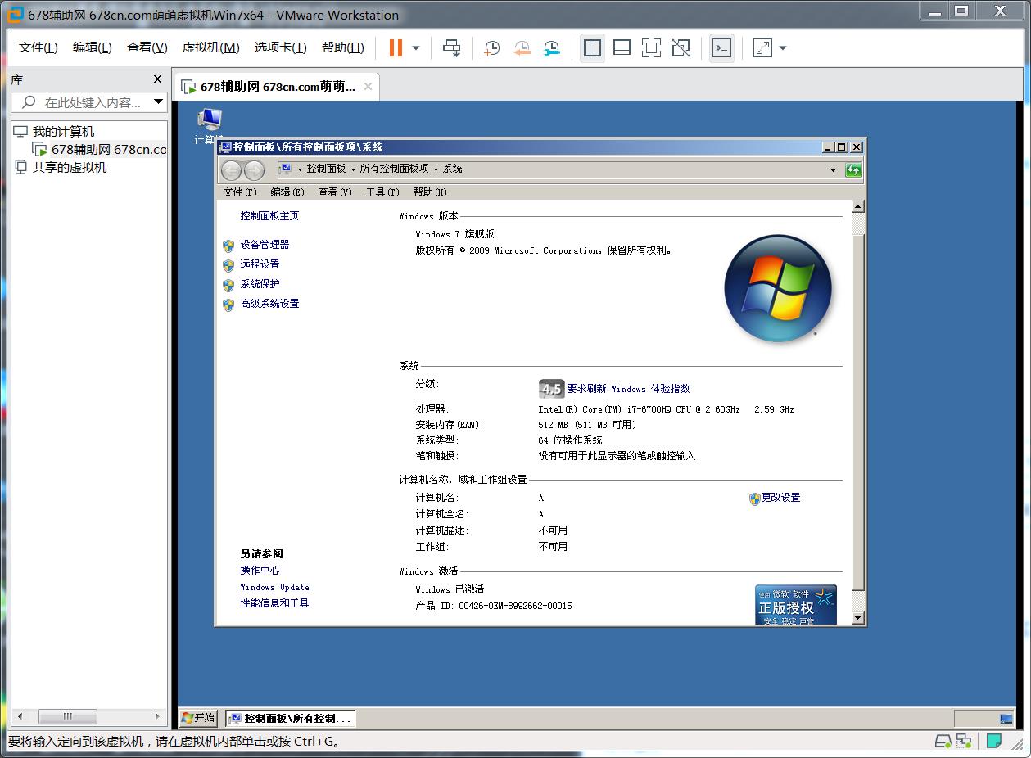Enter full screen mode icon
Viewport: 1031px width, 758px height.
(x=651, y=48)
